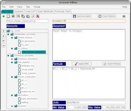Click the Eastwood_PH document icon
The width and height of the screenshot is (131, 111).
[x=20, y=92]
